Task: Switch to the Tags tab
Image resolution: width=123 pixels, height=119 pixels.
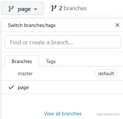Action: 51,61
